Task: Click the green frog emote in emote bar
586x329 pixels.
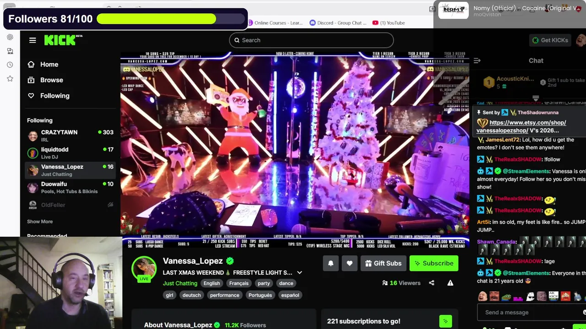Action: click(506, 296)
